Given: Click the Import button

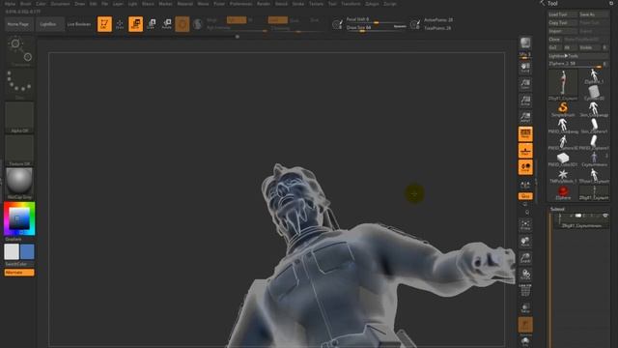Looking at the screenshot, I should pos(563,31).
